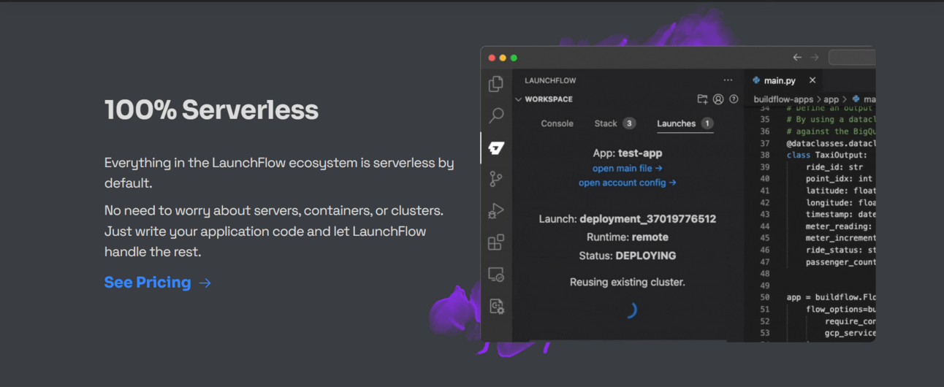The width and height of the screenshot is (944, 387).
Task: Open the LaunchFlow panel three-dots menu
Action: 728,80
